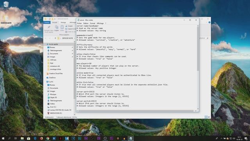Open the notification center icon
This screenshot has height=141, width=250.
click(x=246, y=138)
